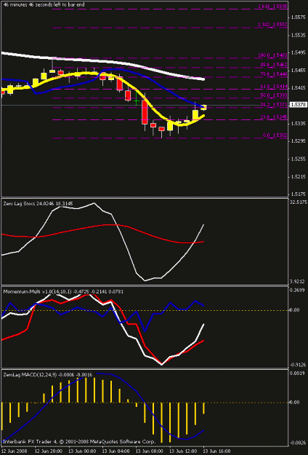Click price scale value 1.5295
Image resolution: width=308 pixels, height=455 pixels.
pos(297,141)
